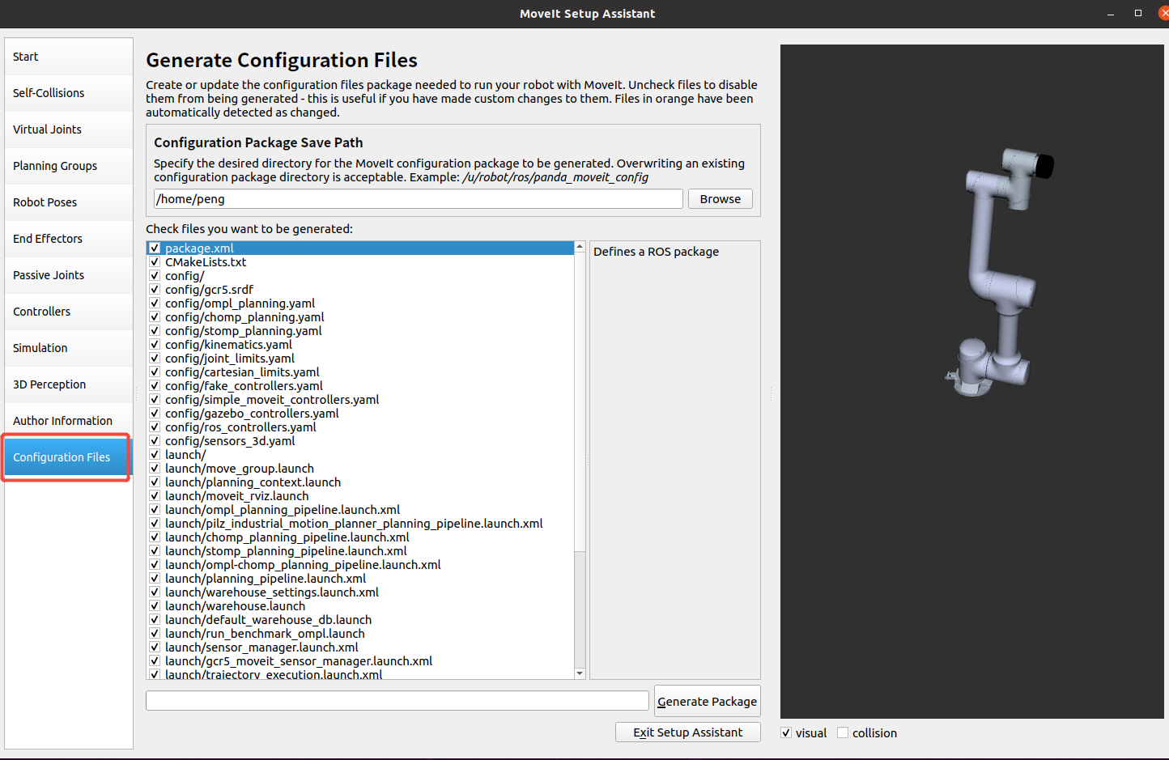
Task: Open Author Information tab
Action: click(x=69, y=421)
